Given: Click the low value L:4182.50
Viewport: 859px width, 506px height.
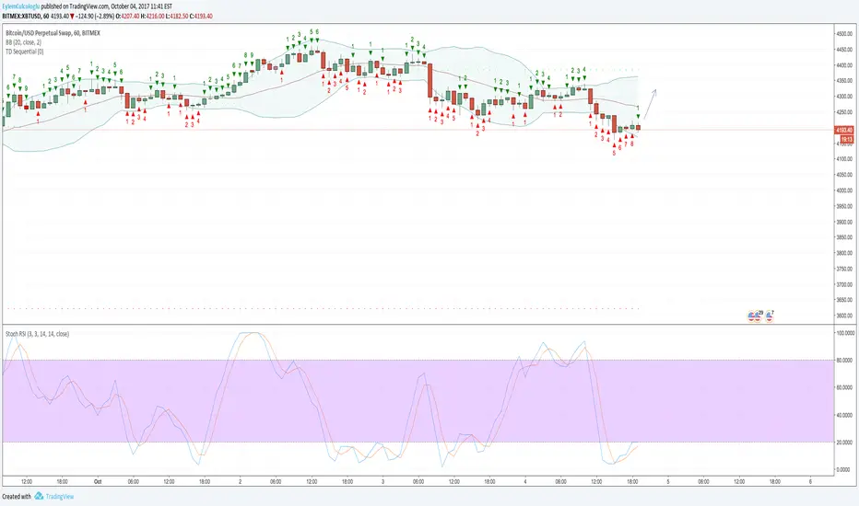Looking at the screenshot, I should (x=176, y=17).
